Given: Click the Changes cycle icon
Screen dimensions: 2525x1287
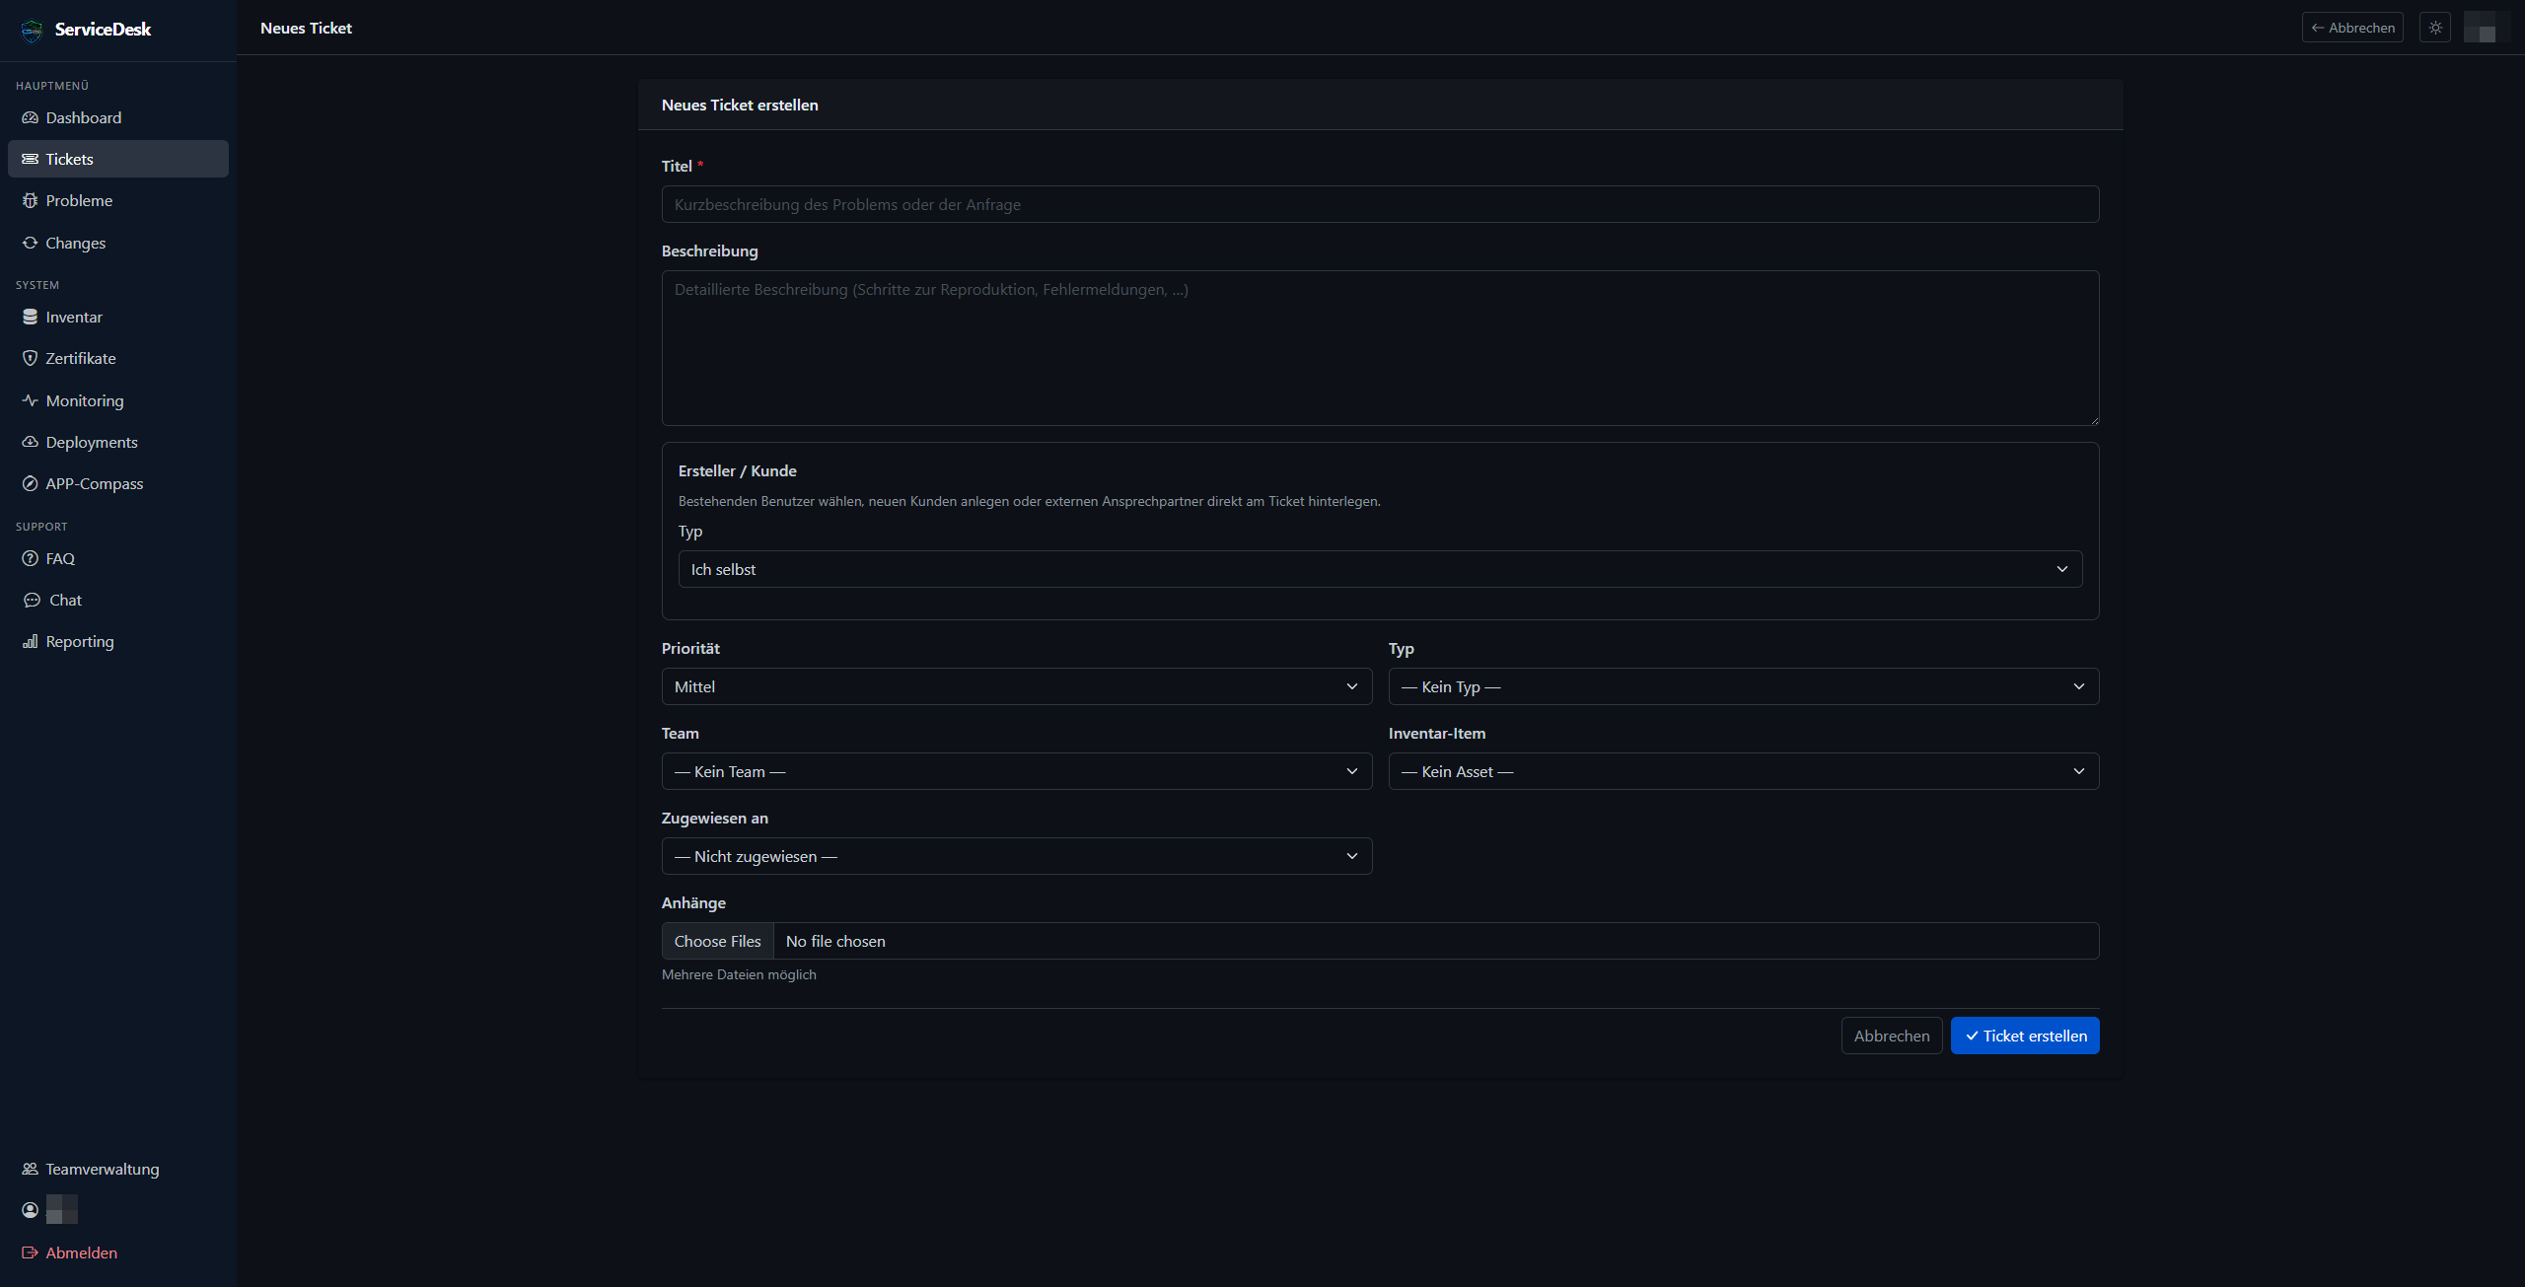Looking at the screenshot, I should coord(30,243).
